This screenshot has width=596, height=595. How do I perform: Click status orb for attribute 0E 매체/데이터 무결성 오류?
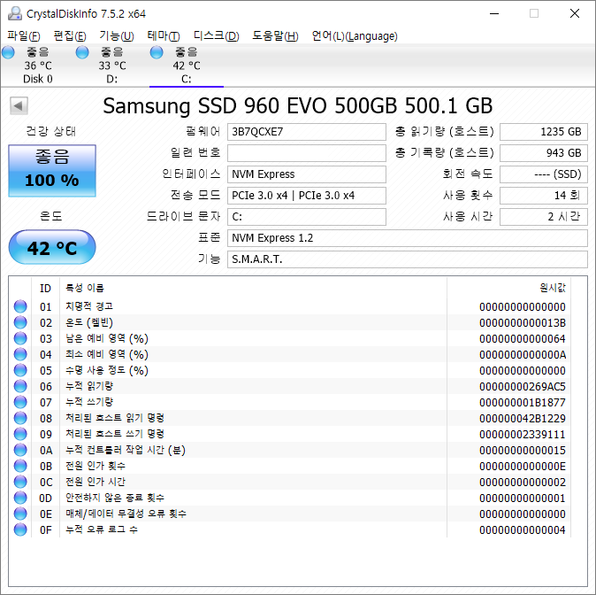click(20, 514)
